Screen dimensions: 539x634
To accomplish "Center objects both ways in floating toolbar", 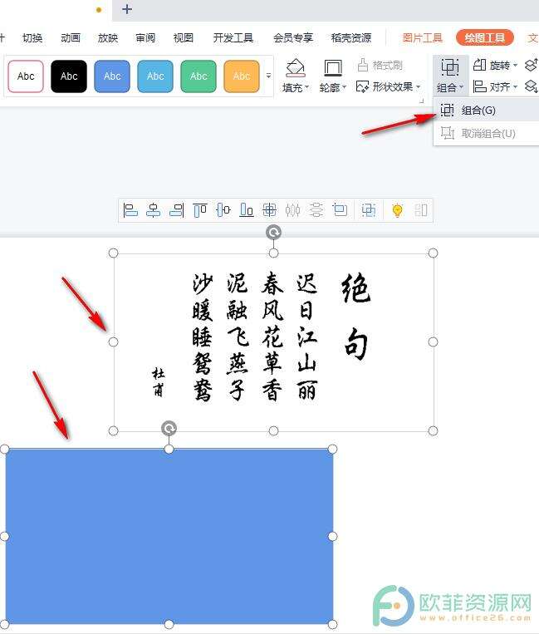I will click(x=269, y=210).
